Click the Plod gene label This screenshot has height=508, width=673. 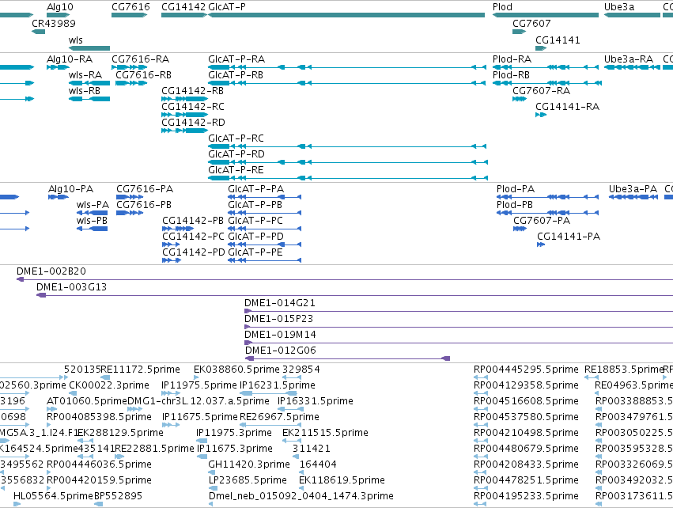[x=502, y=7]
